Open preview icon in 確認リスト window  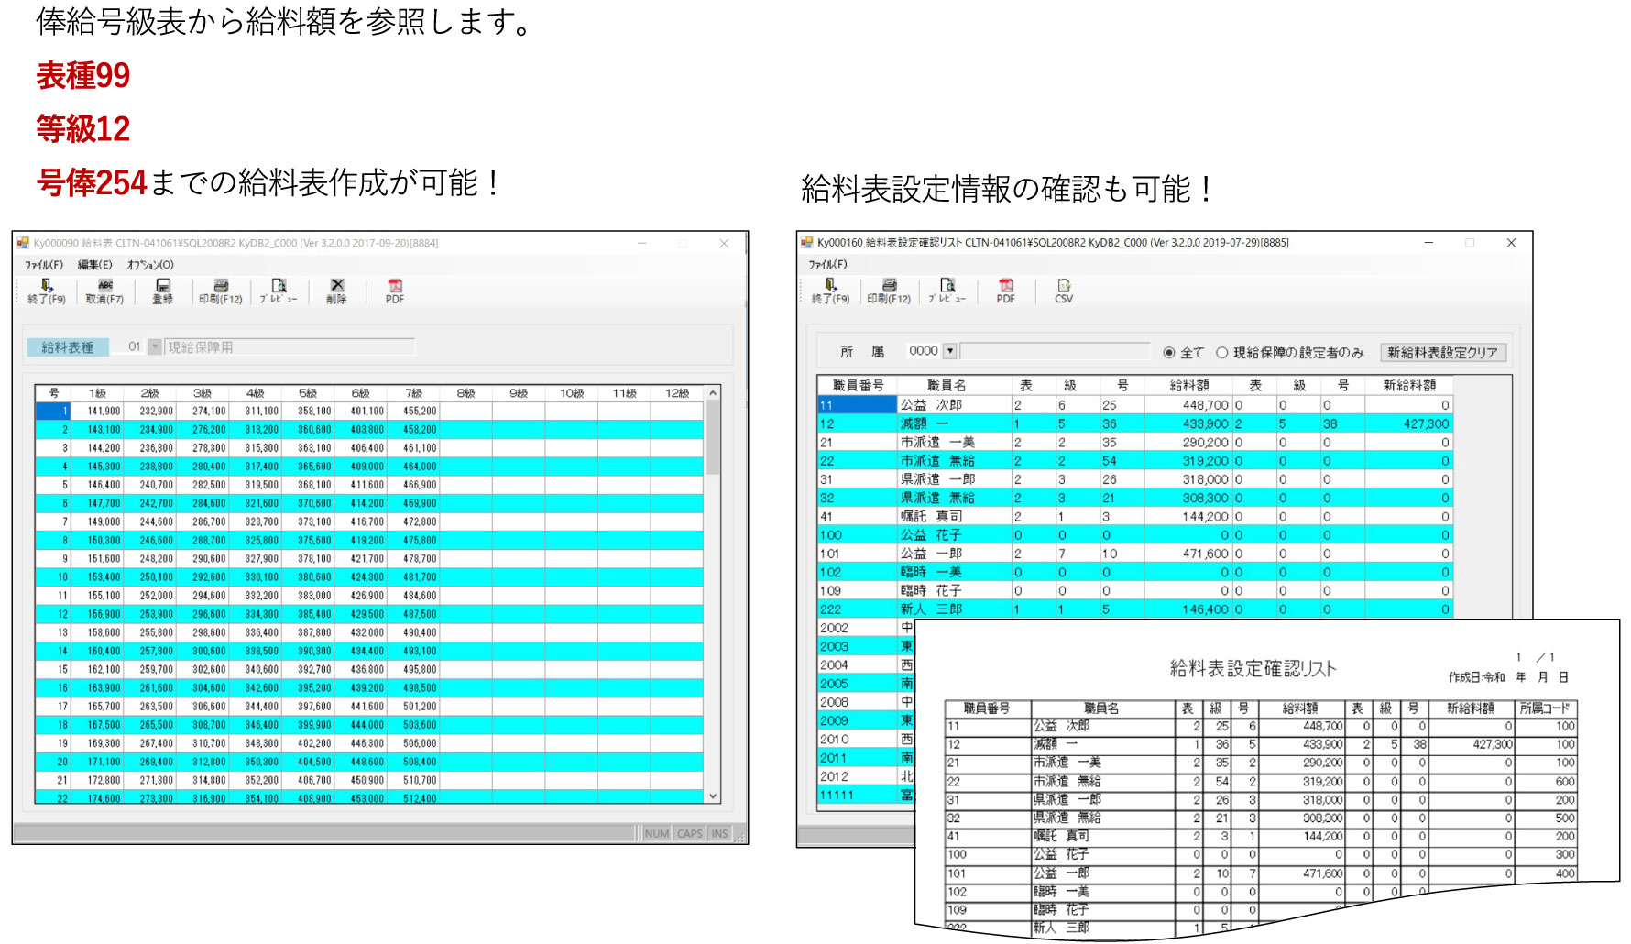947,291
